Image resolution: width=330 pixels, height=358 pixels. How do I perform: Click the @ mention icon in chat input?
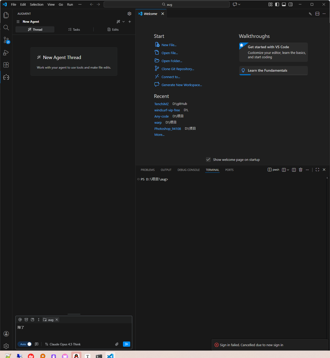[x=20, y=320]
